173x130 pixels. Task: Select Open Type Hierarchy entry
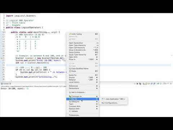tap(83, 45)
